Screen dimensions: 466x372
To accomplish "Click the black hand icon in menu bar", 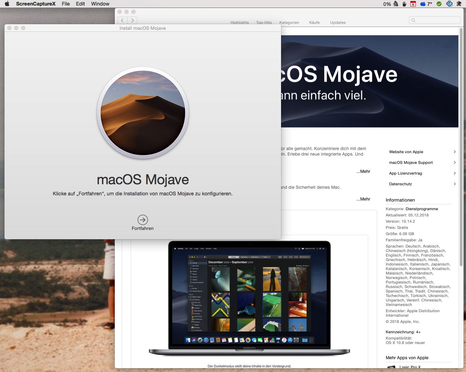I will pyautogui.click(x=404, y=4).
